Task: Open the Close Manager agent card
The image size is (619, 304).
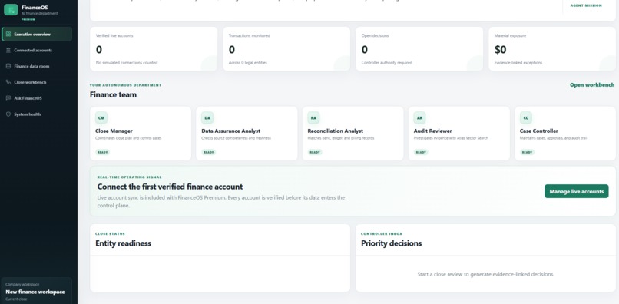Action: click(x=141, y=134)
